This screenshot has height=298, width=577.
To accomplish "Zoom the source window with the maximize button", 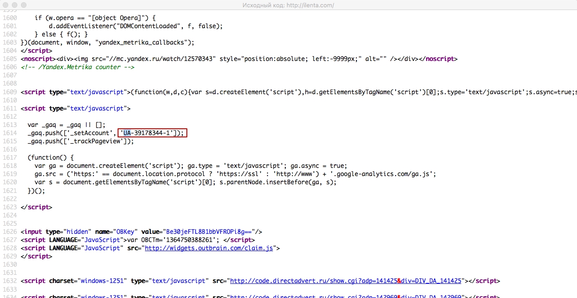I will pos(24,5).
